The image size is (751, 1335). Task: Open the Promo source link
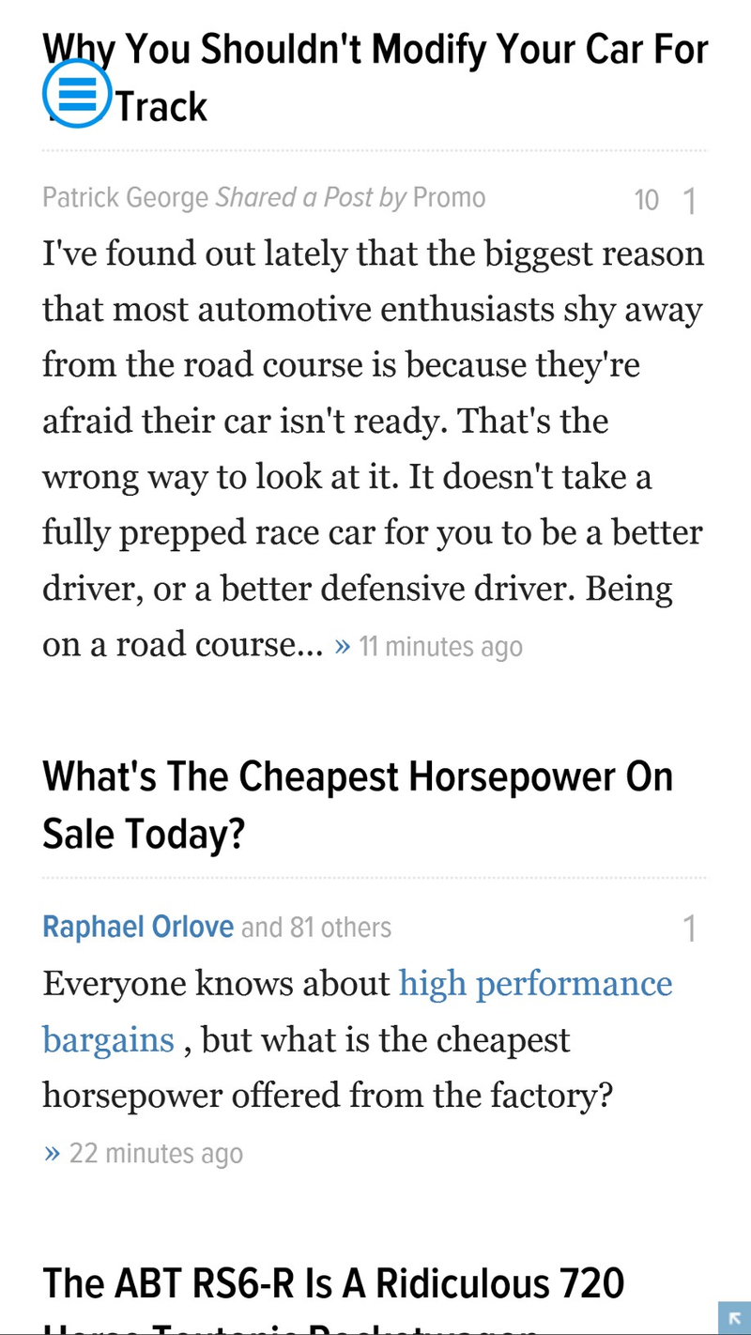tap(450, 198)
